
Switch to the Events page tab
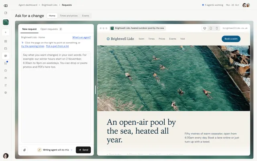pyautogui.click(x=86, y=16)
